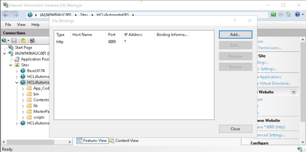This screenshot has height=152, width=306.
Task: Click the Save connections disk icon
Action: click(14, 40)
